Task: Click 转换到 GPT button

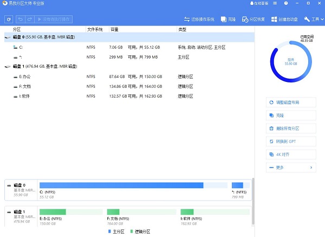Action: (291, 142)
